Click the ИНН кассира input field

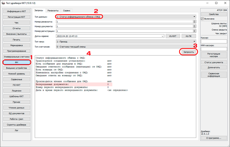214,49
